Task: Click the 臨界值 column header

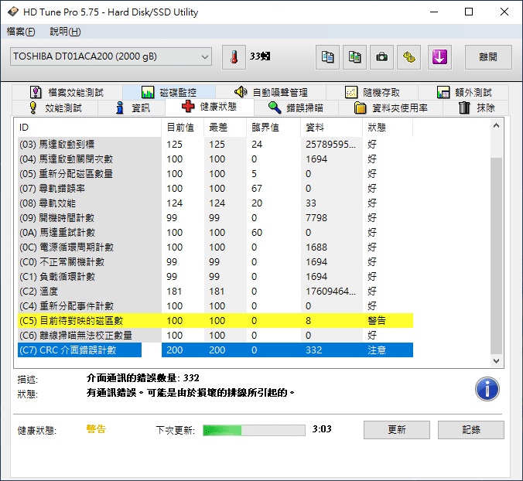Action: point(274,128)
